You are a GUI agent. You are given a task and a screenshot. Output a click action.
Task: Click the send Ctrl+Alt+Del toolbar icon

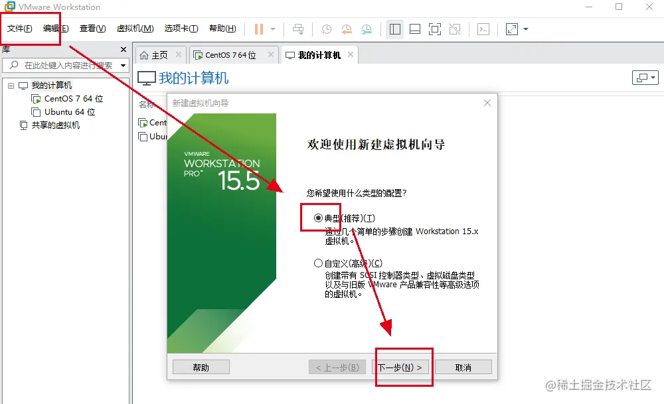[298, 29]
